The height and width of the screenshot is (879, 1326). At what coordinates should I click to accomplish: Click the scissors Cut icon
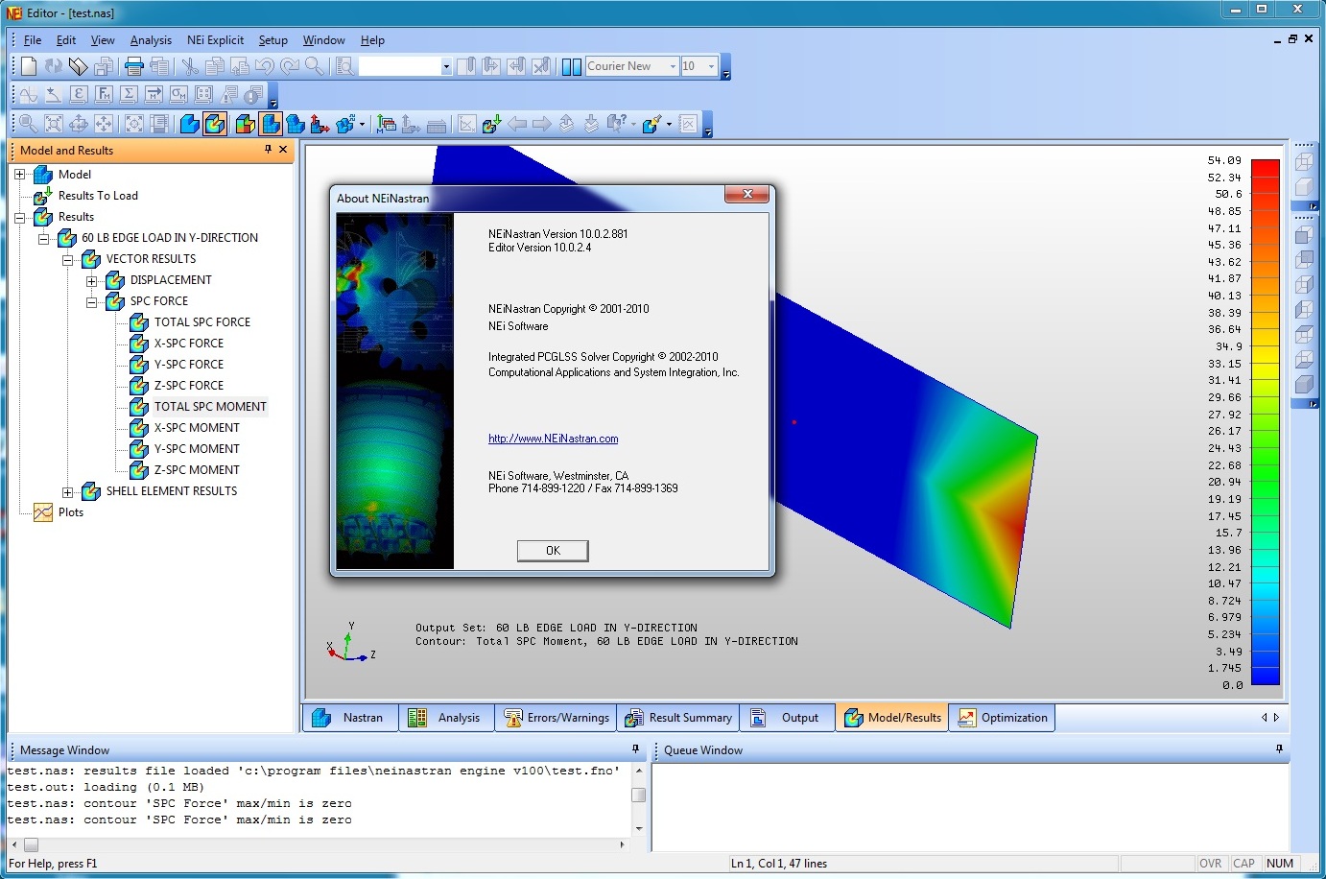click(190, 66)
